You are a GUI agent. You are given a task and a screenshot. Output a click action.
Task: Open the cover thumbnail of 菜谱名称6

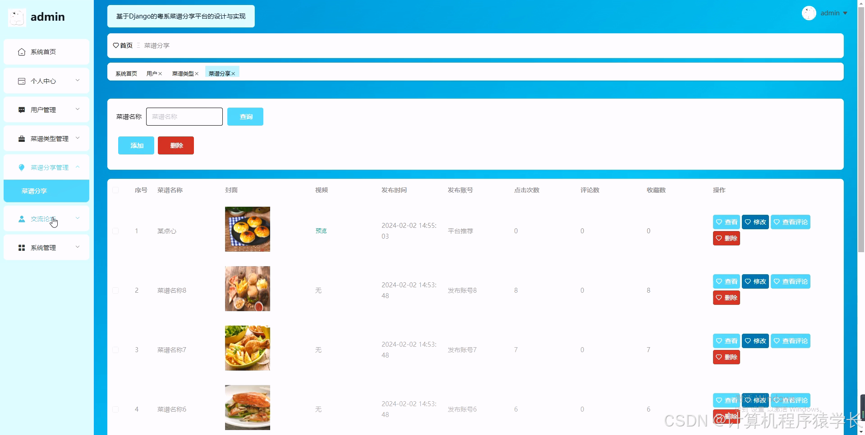pos(248,408)
